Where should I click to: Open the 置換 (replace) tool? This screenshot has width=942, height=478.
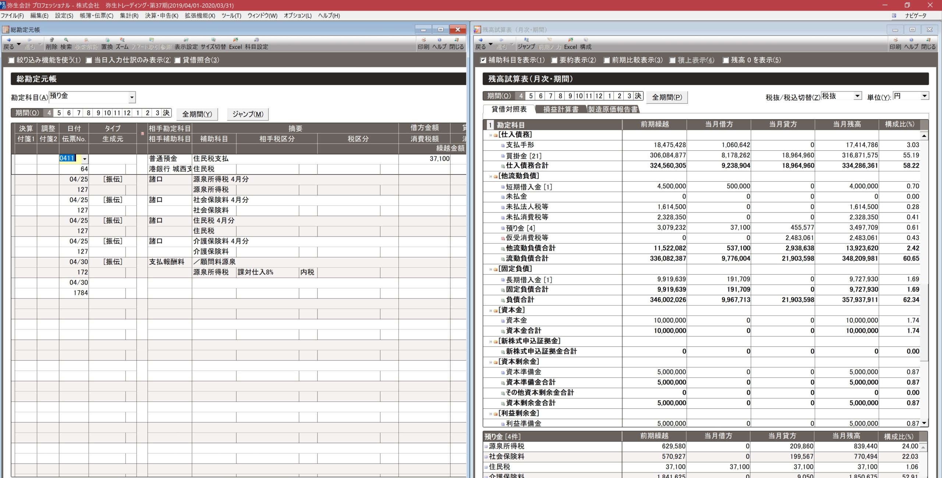click(x=107, y=43)
